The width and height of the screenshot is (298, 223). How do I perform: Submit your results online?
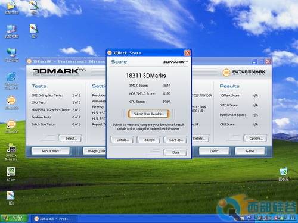pos(148,114)
